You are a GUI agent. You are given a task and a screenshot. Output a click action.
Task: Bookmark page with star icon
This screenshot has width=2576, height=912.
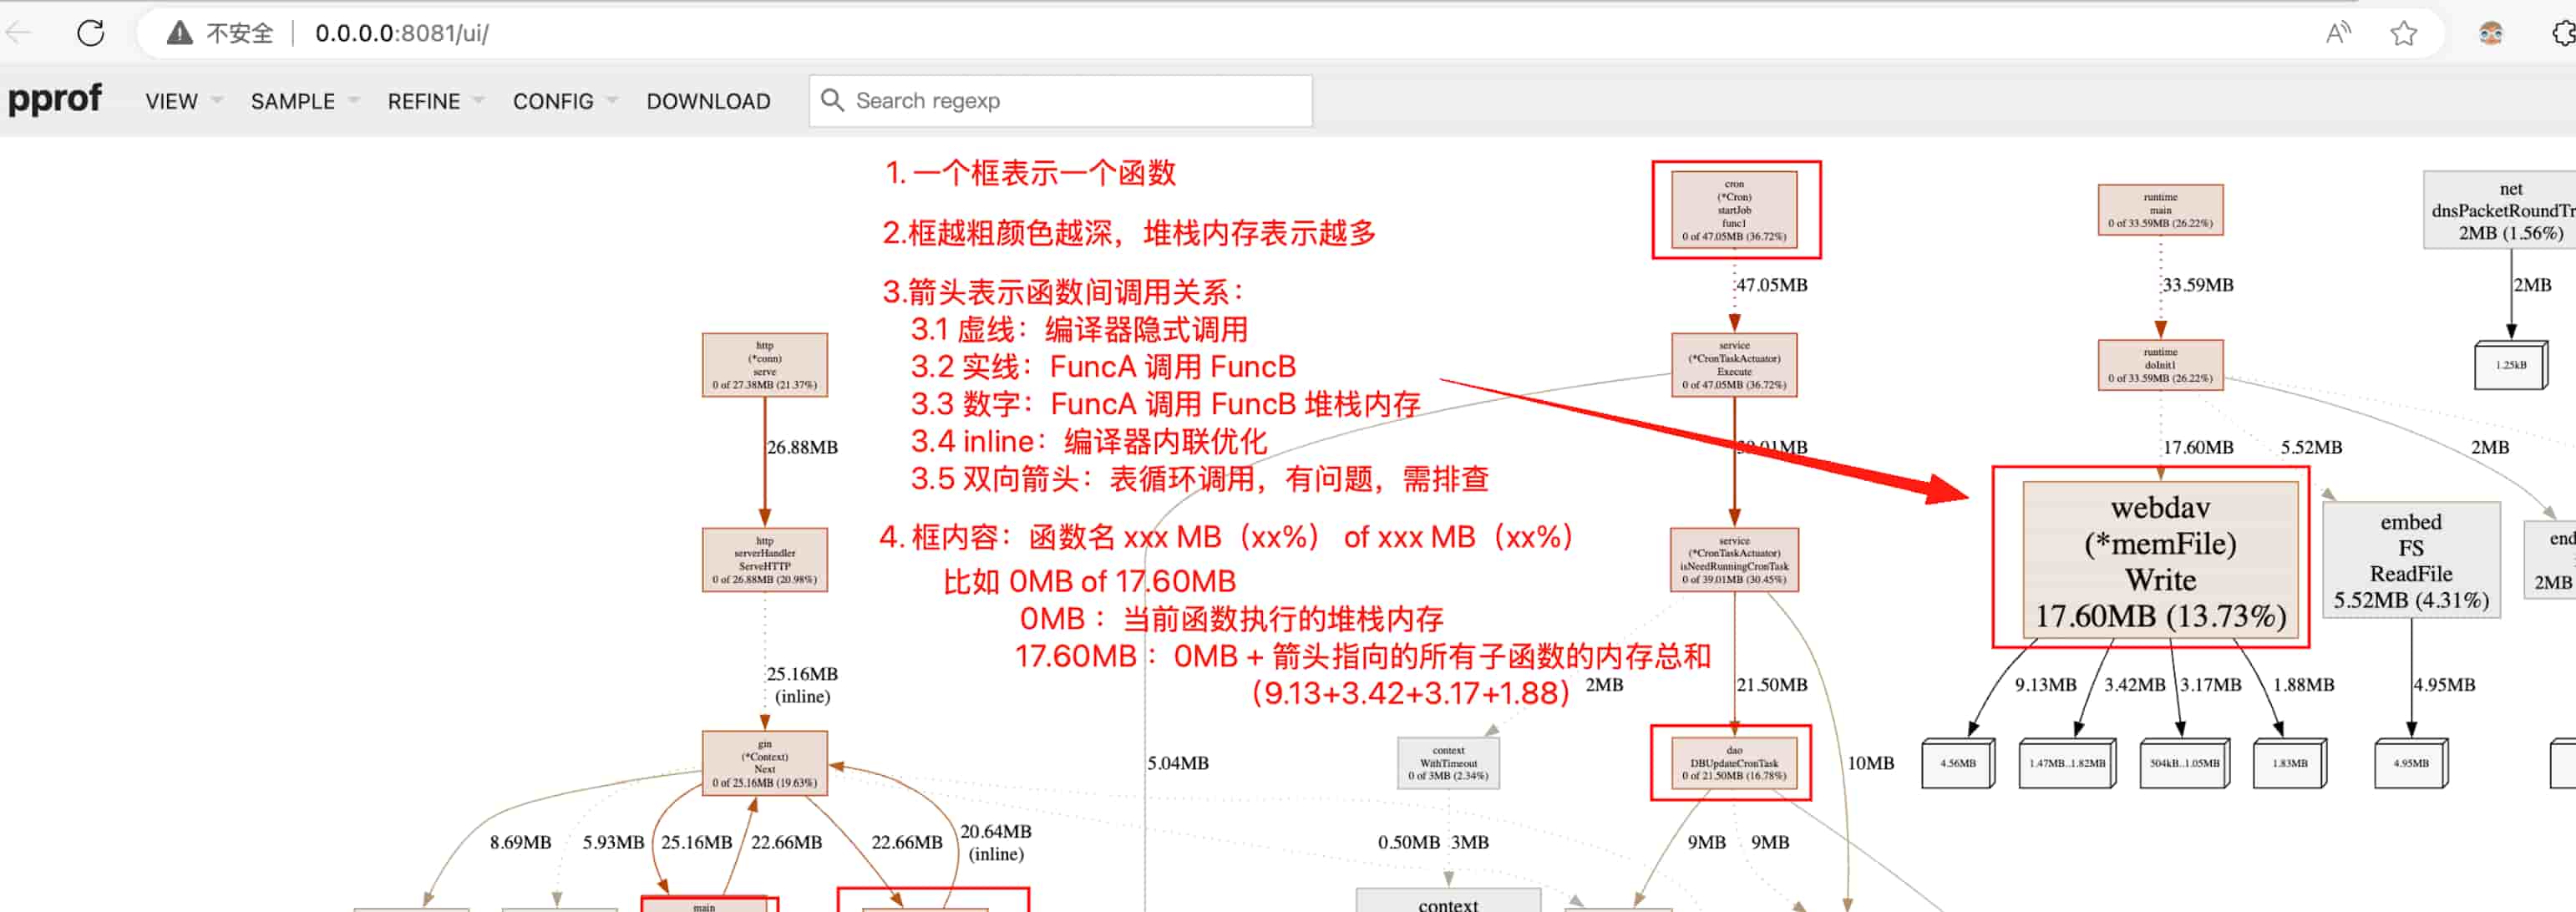[2403, 33]
